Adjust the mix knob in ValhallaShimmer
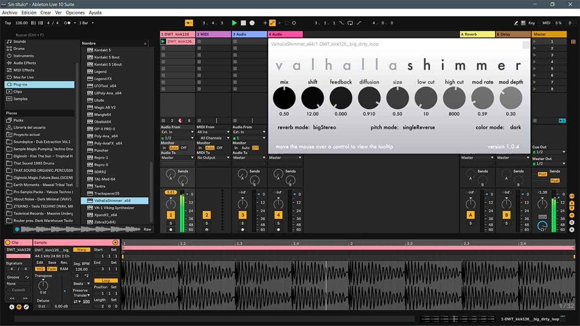 (x=284, y=98)
